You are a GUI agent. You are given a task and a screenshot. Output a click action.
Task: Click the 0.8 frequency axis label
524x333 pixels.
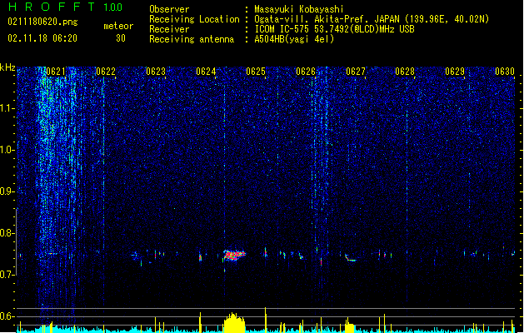pyautogui.click(x=7, y=233)
